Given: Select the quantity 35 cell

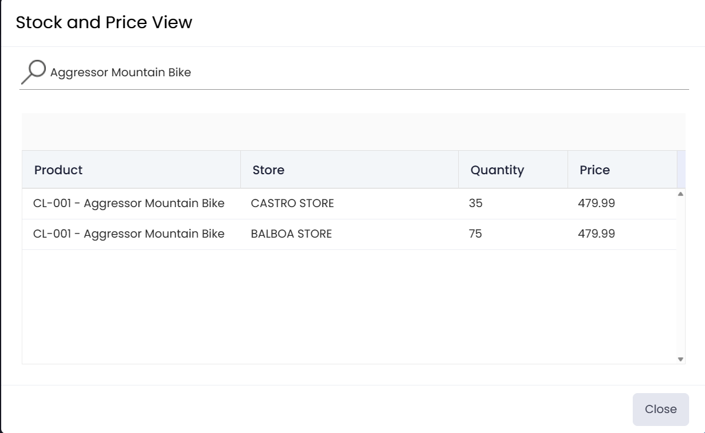Looking at the screenshot, I should point(475,204).
